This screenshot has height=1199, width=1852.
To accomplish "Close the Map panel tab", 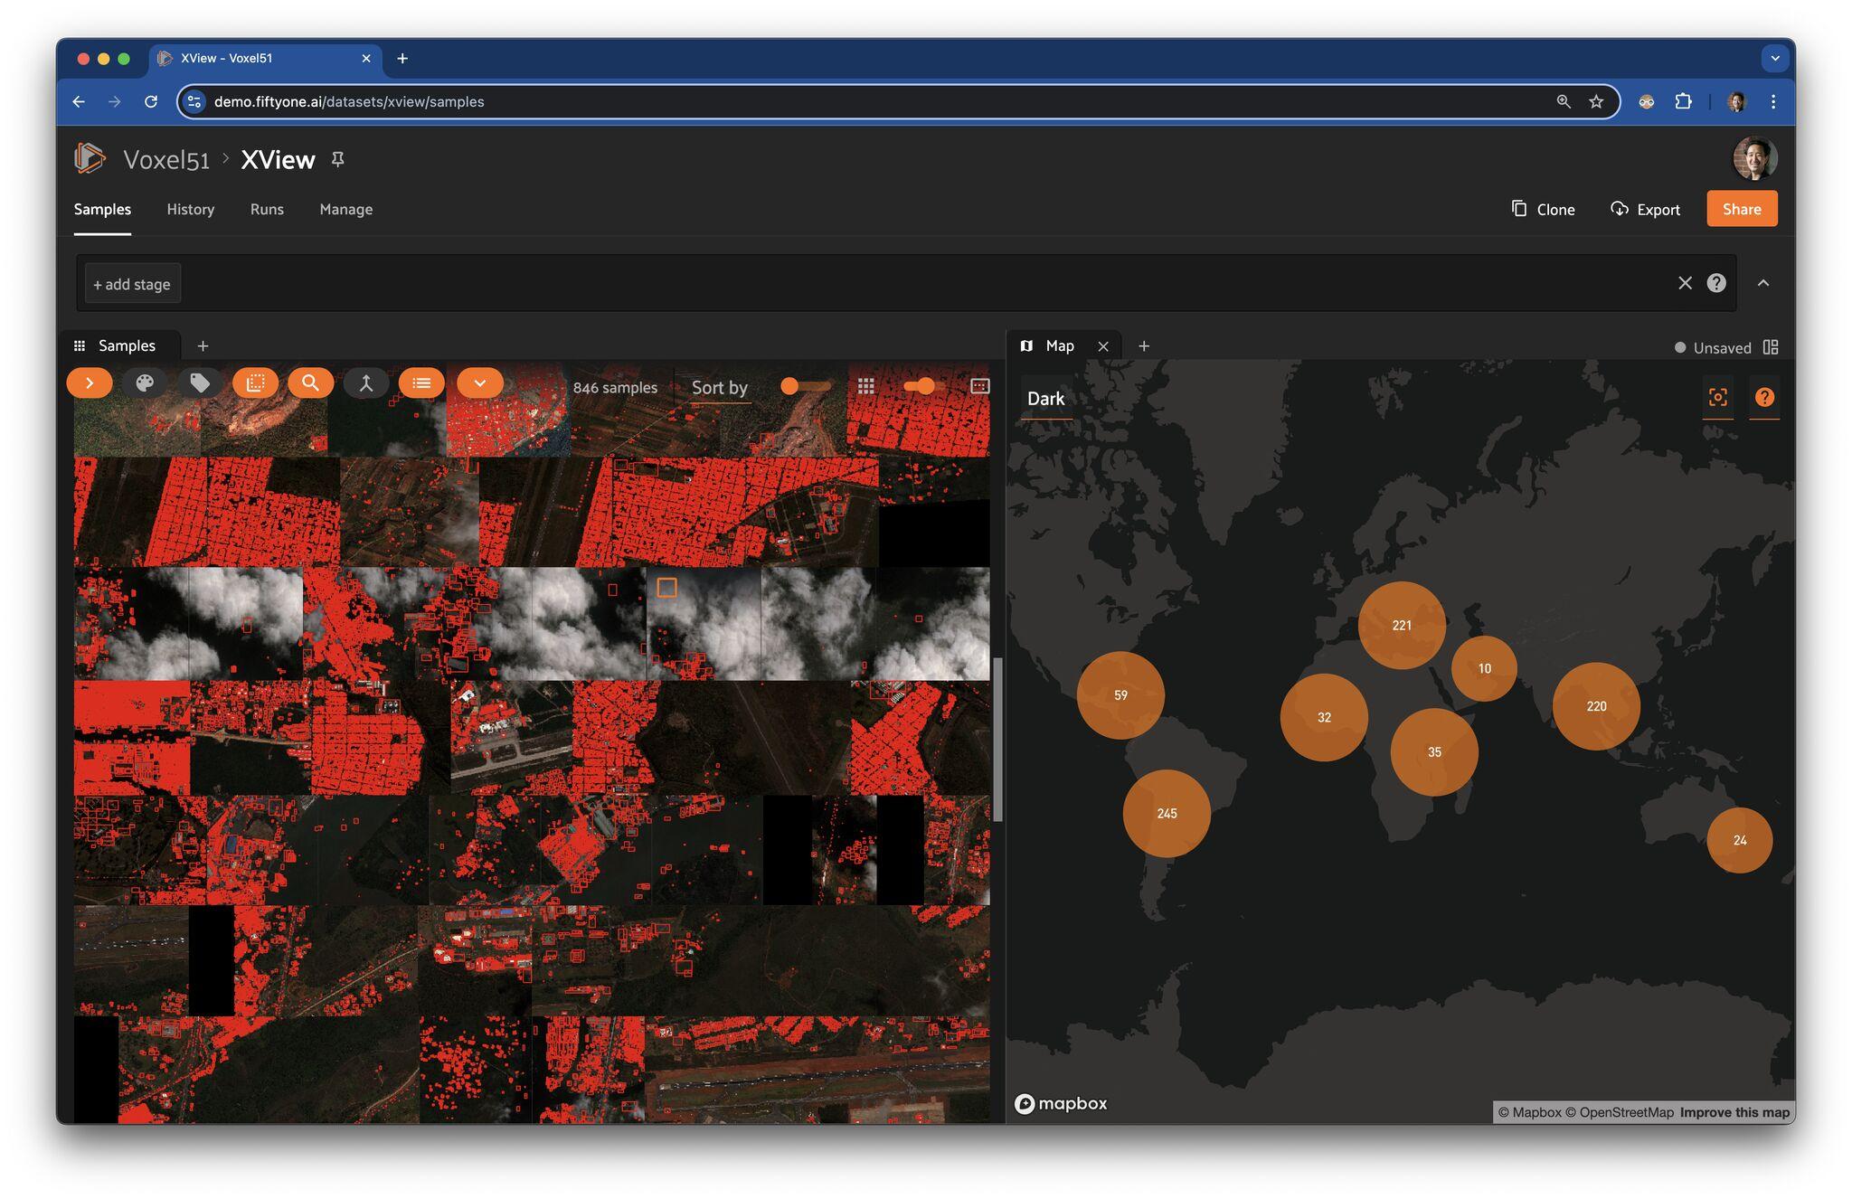I will click(1103, 346).
